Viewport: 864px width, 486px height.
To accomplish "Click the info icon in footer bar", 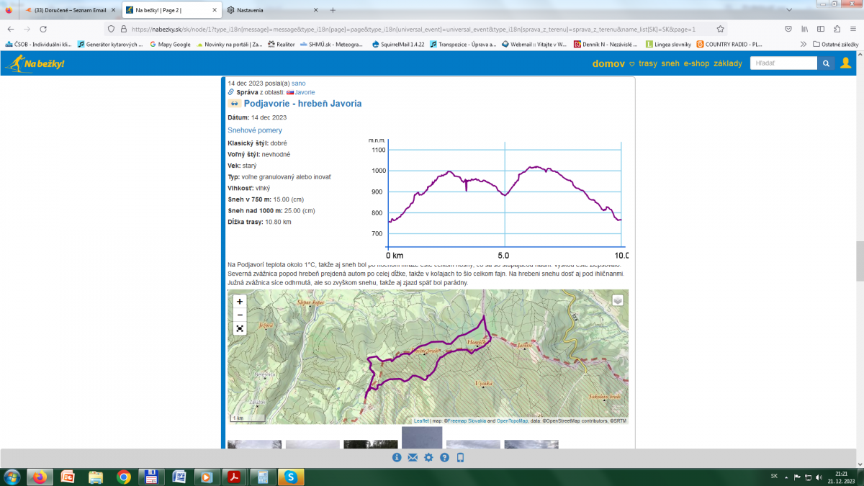I will coord(396,458).
